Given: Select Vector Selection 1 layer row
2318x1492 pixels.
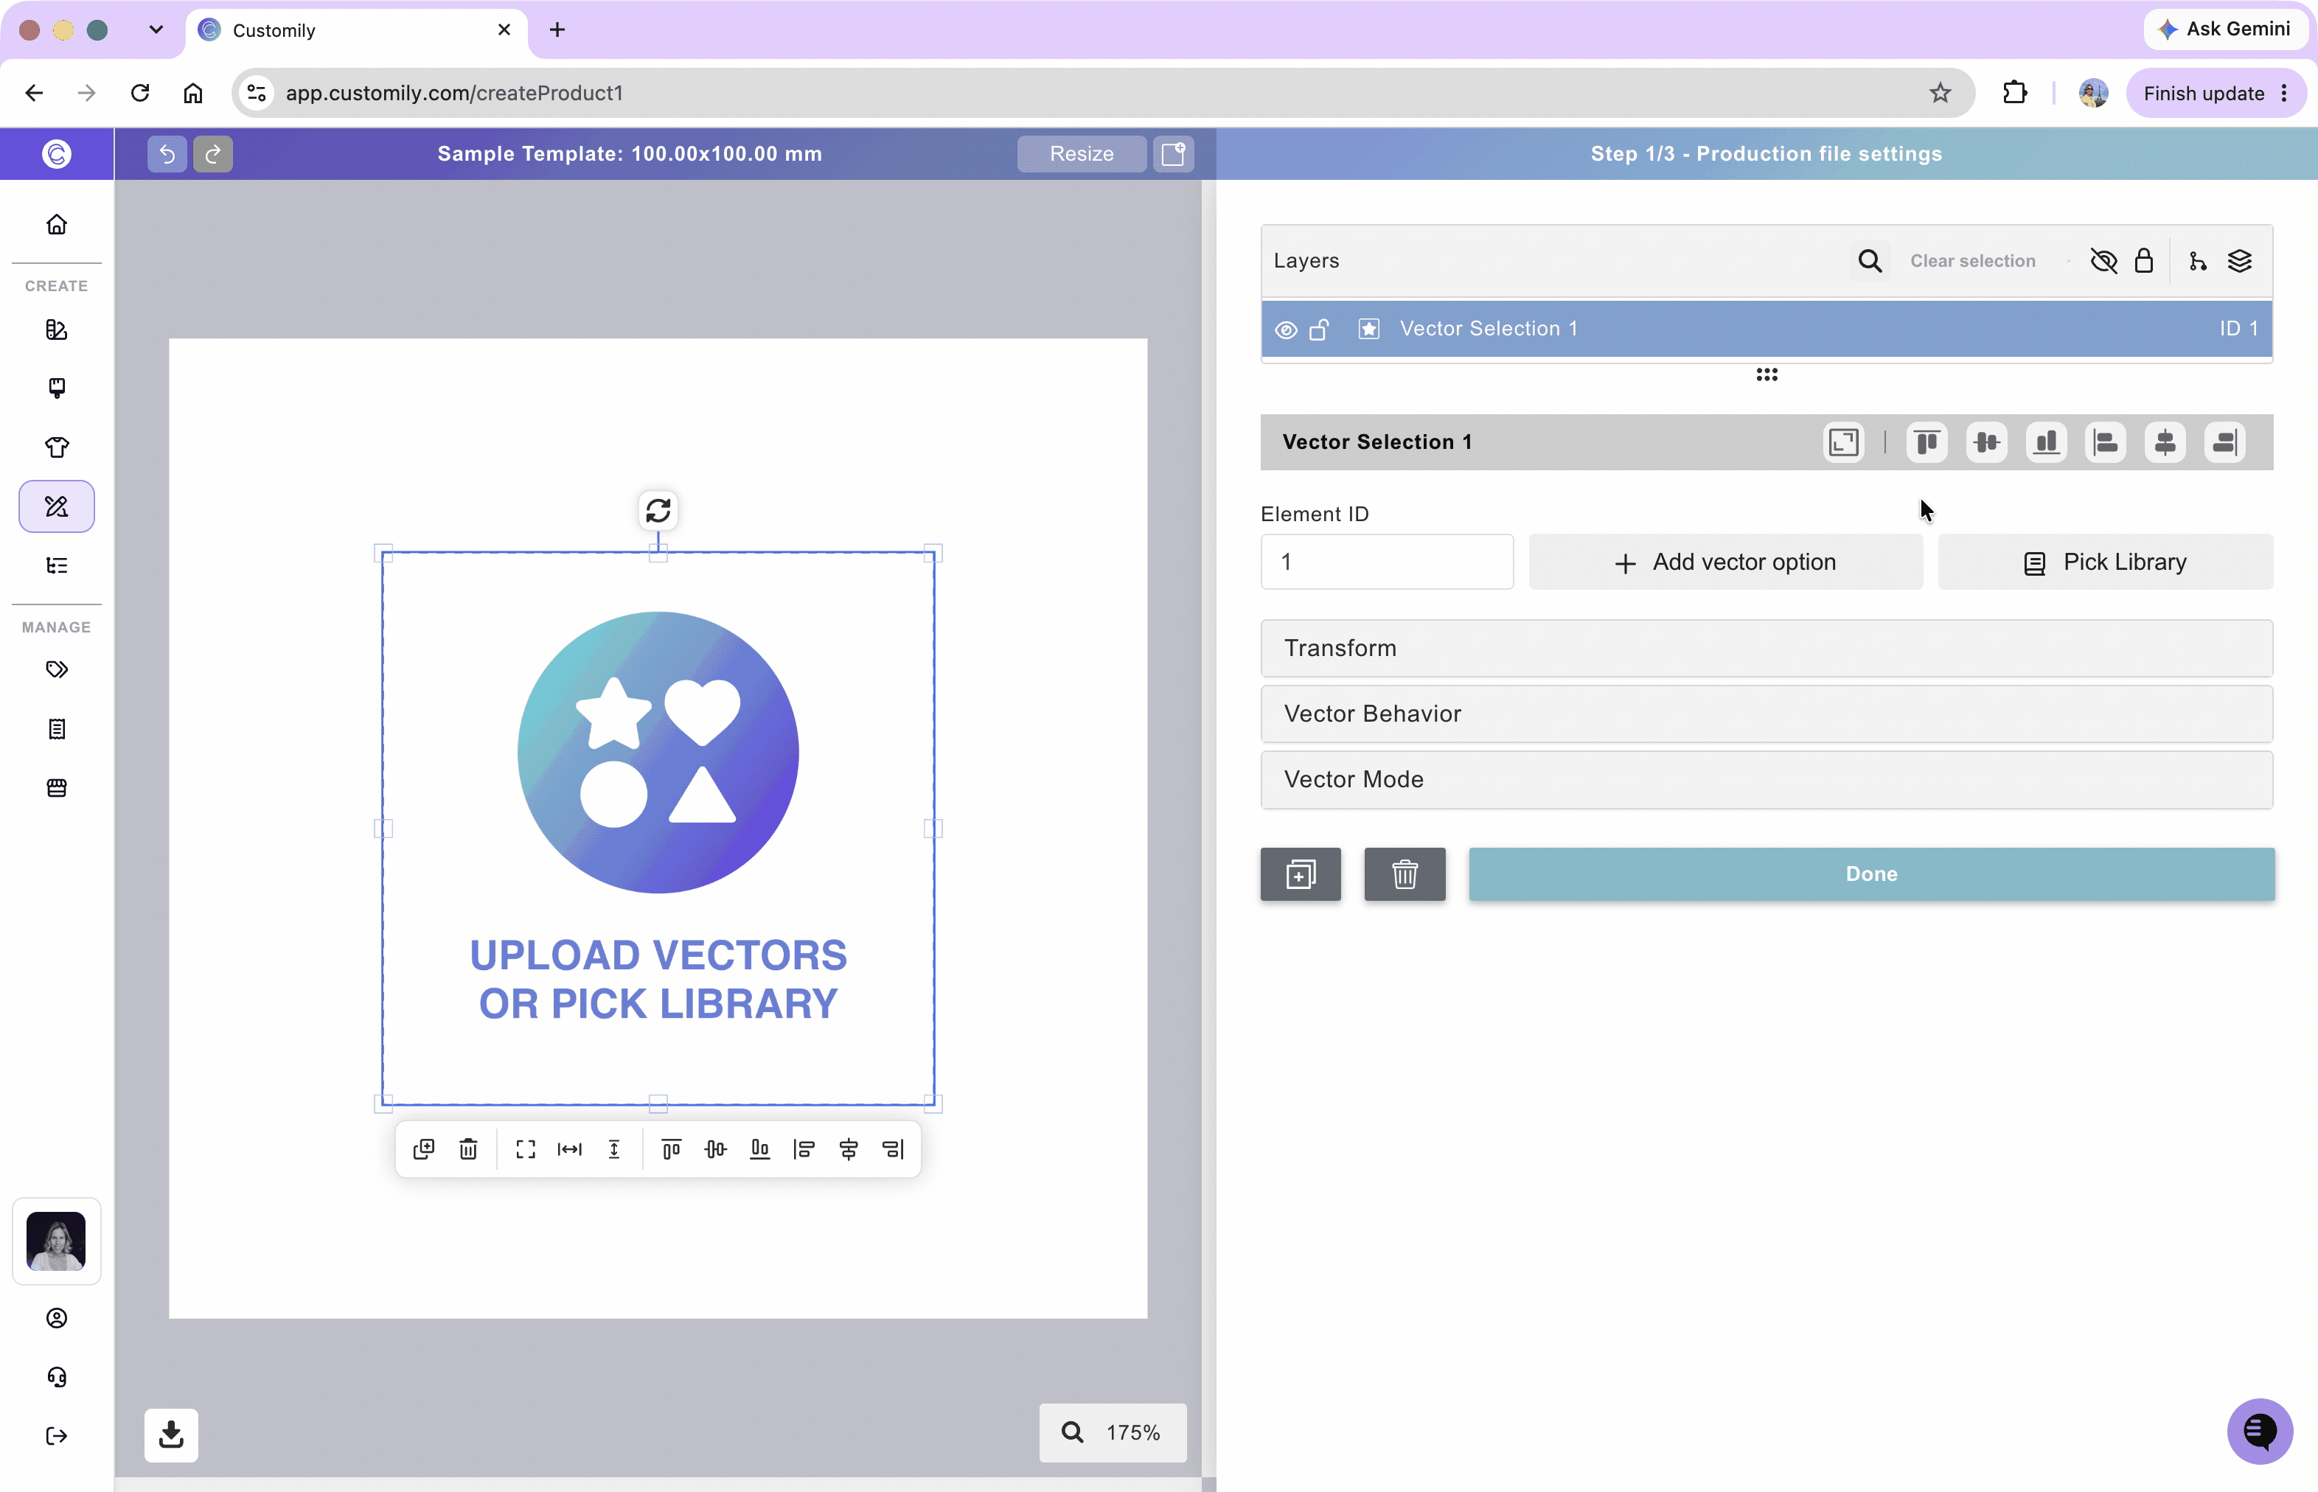Looking at the screenshot, I should pos(1766,330).
